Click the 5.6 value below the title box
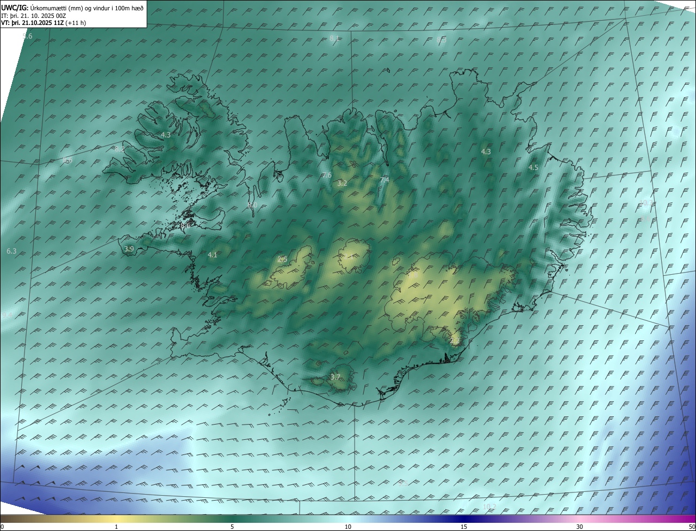The image size is (696, 531). pyautogui.click(x=28, y=36)
